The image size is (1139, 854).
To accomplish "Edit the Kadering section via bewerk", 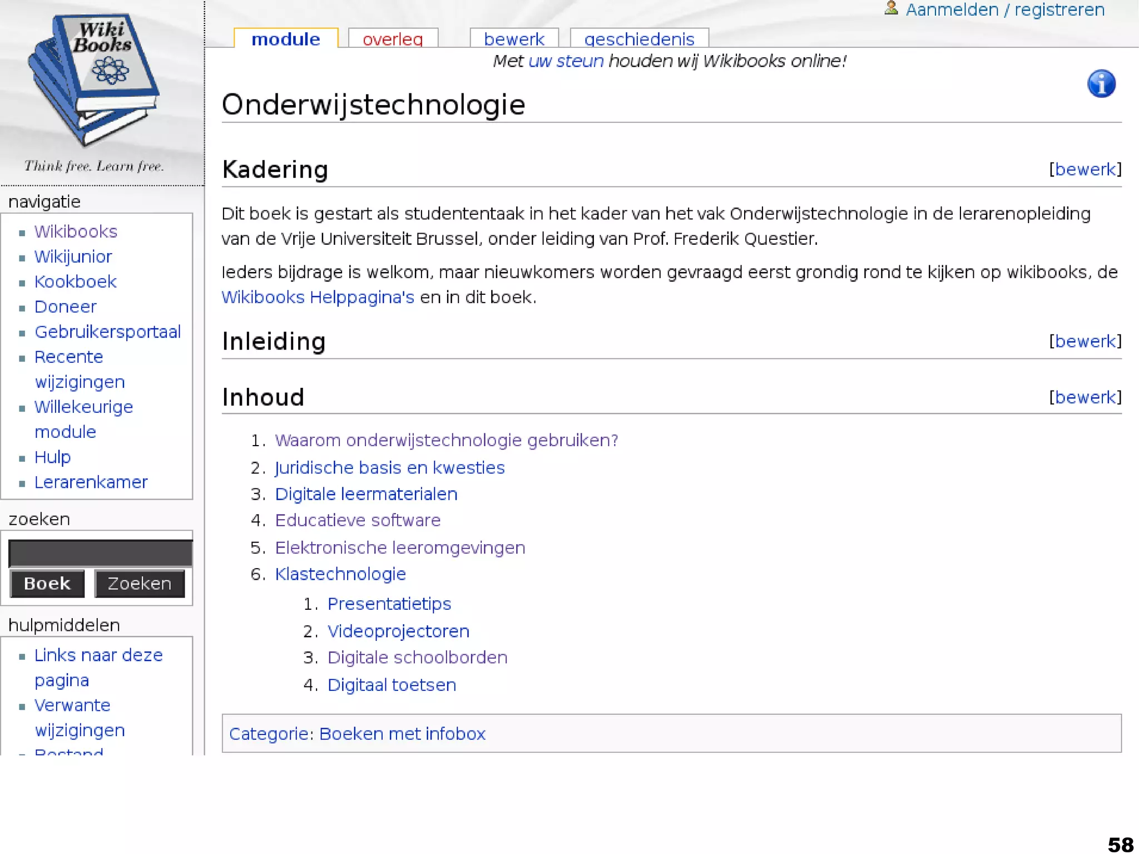I will 1084,169.
